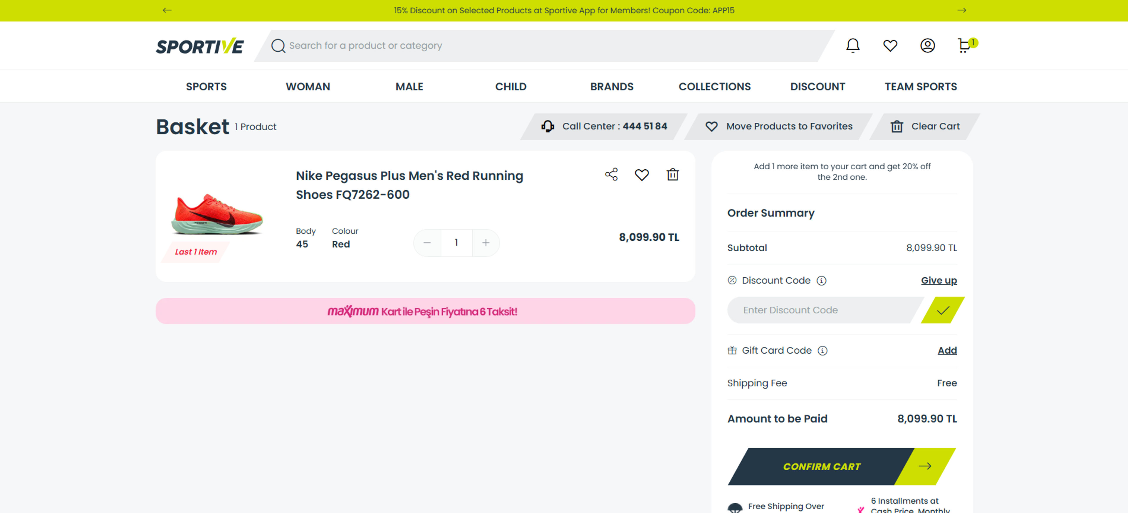Image resolution: width=1128 pixels, height=513 pixels.
Task: Go to next announcement with right arrow
Action: click(962, 10)
